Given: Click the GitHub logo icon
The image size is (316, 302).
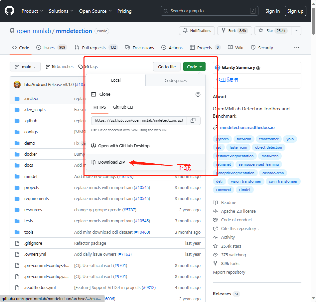Looking at the screenshot, I should point(9,11).
